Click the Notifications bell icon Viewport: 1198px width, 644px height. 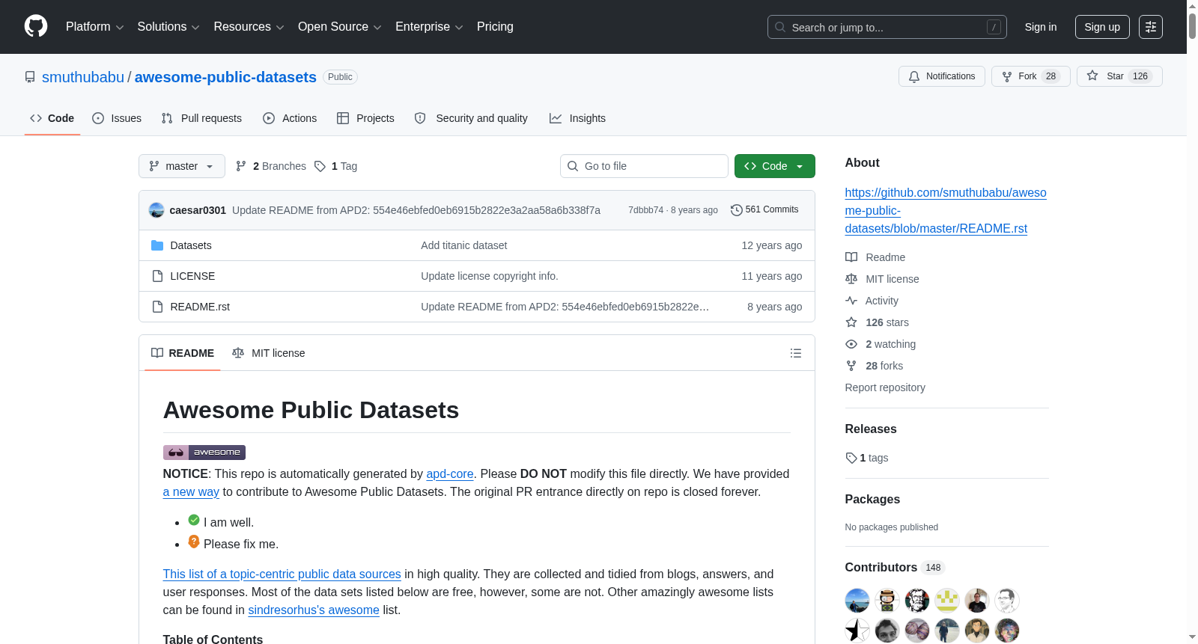pyautogui.click(x=914, y=76)
